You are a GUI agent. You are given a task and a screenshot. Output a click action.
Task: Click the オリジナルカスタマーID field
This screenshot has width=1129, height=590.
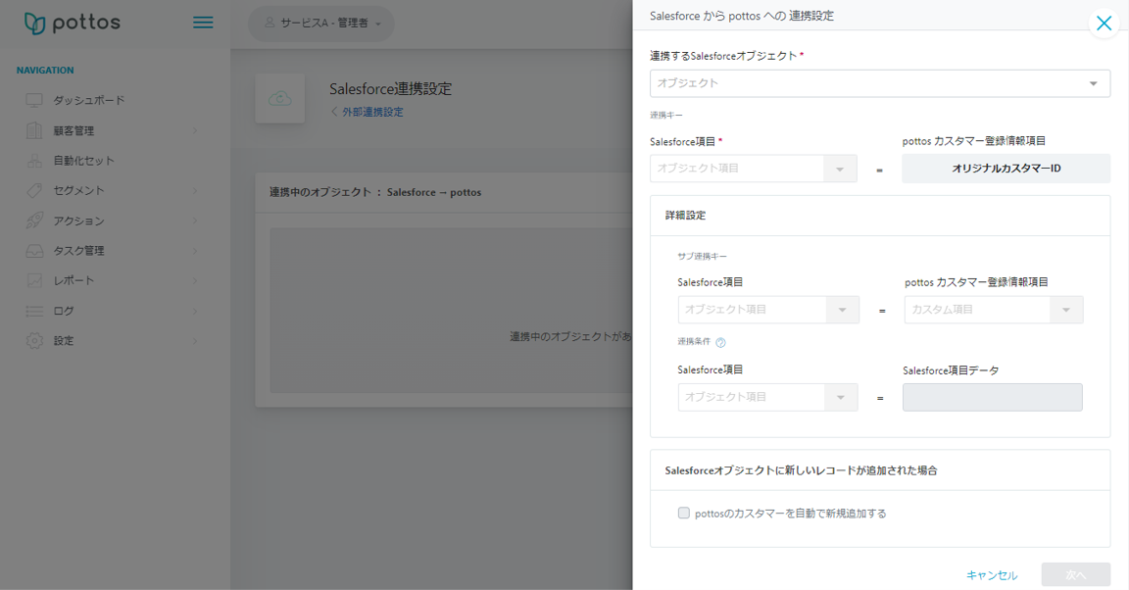[1006, 169]
